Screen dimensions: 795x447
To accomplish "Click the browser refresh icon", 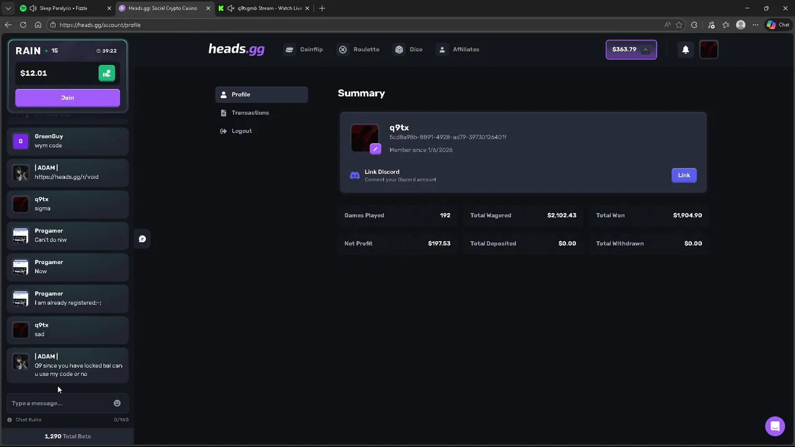I will click(23, 25).
